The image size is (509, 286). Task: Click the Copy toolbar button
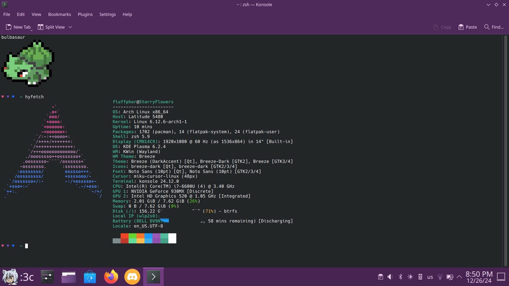click(x=442, y=27)
